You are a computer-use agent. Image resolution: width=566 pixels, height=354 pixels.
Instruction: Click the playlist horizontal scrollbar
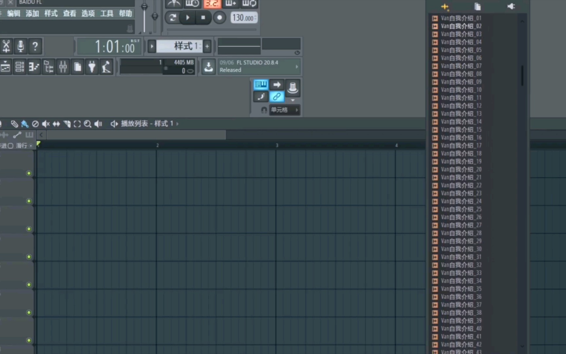136,135
